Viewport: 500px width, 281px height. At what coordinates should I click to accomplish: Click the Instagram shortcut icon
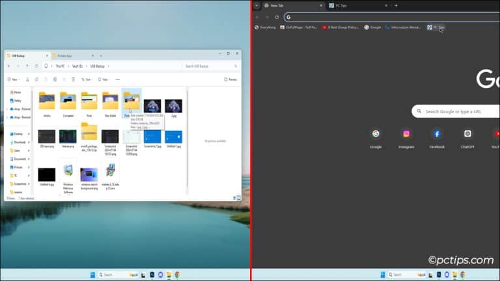406,134
